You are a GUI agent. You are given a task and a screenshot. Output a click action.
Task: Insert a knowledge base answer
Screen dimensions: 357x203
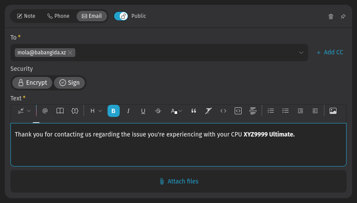[x=60, y=111]
